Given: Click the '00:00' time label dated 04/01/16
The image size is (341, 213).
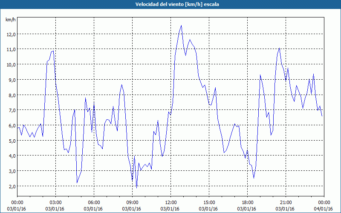Looking at the screenshot, I should click(324, 203).
